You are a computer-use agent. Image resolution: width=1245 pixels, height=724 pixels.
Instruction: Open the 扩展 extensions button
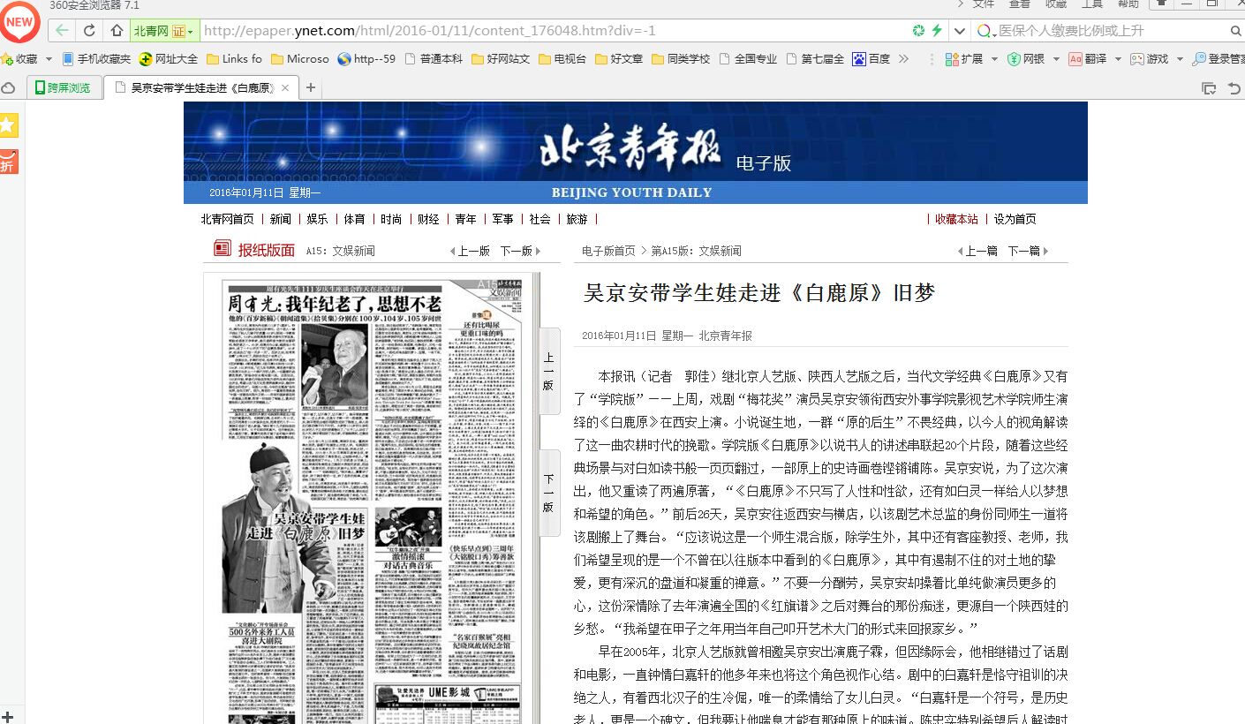[964, 59]
